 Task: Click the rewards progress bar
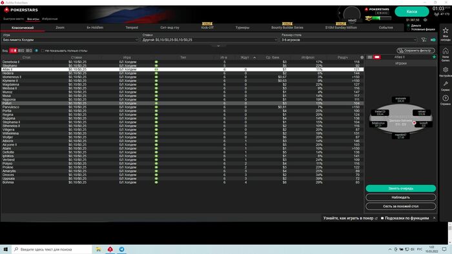382,18
